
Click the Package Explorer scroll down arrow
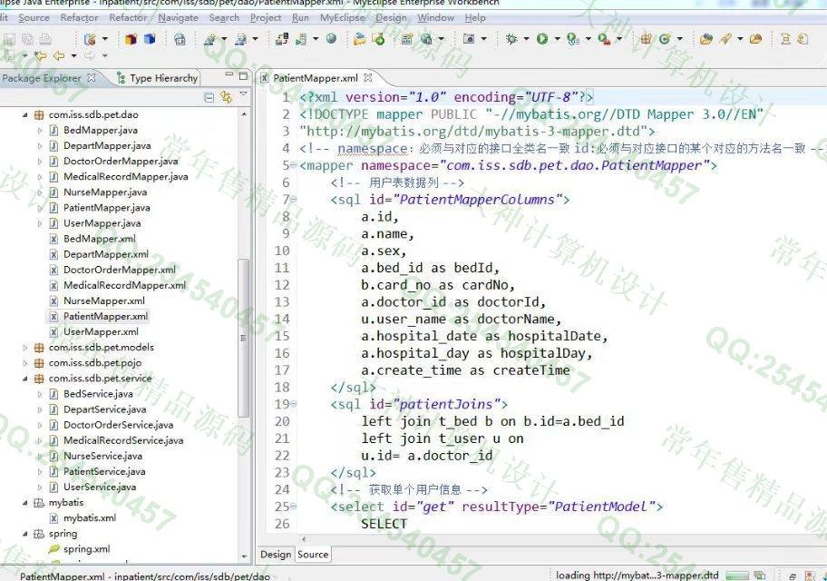point(243,556)
